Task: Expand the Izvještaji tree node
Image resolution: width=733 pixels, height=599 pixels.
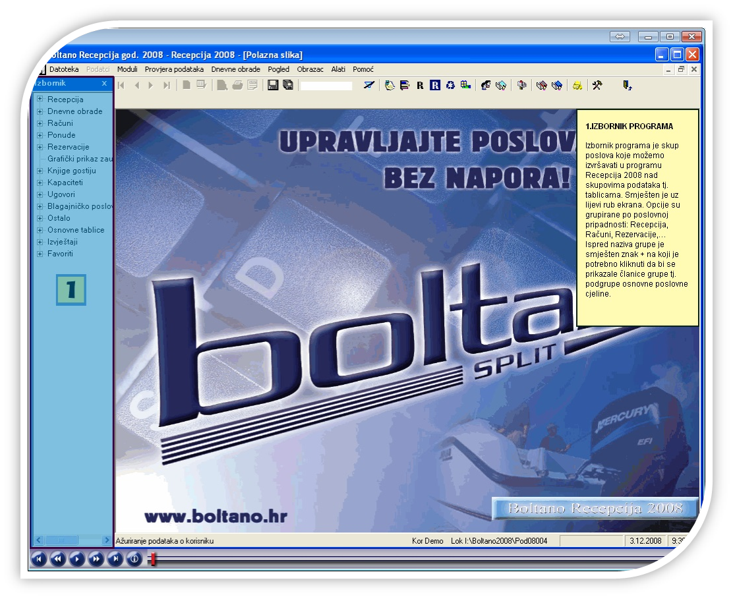Action: pyautogui.click(x=40, y=242)
